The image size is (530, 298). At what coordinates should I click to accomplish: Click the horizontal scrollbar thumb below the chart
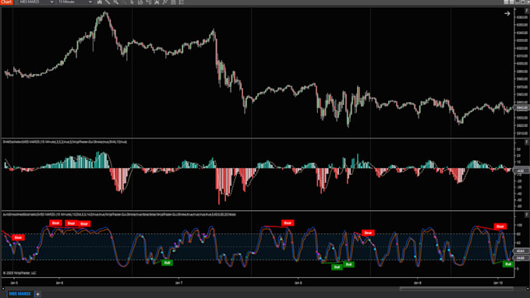click(x=456, y=289)
